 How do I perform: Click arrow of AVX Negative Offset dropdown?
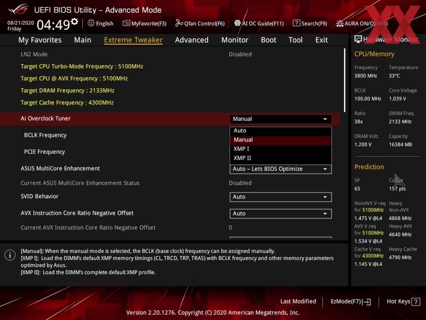coord(325,214)
